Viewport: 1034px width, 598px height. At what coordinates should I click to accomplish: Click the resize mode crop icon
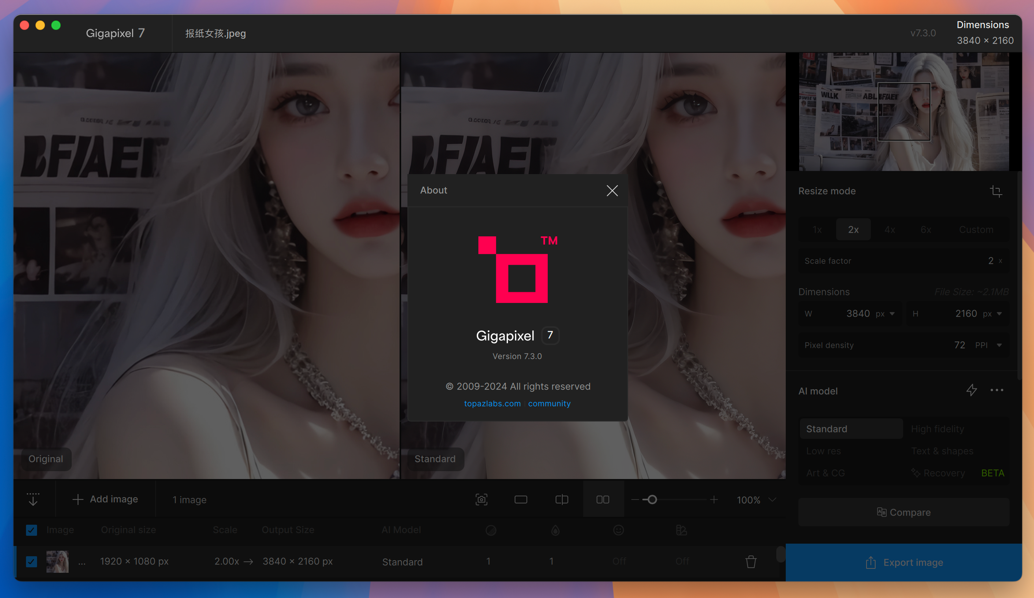coord(996,191)
